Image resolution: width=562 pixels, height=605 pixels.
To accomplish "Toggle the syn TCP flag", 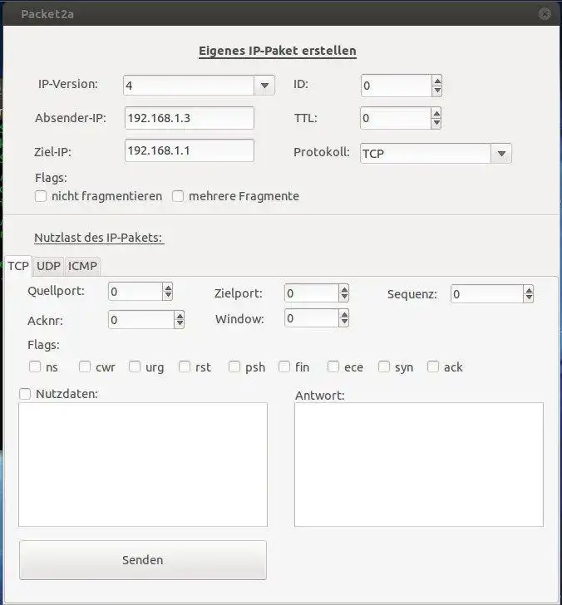I will [x=384, y=366].
